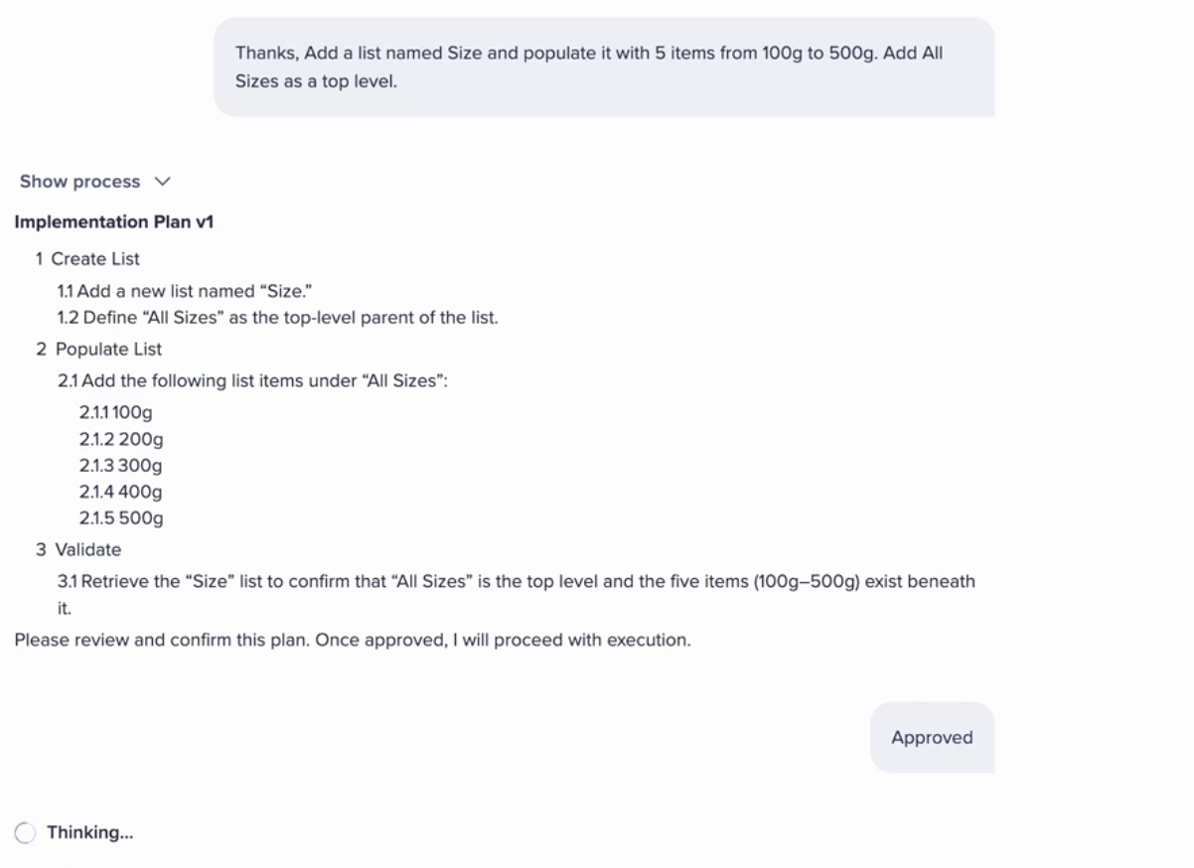Select step 1.2 Define All Sizes parent
The image size is (1194, 868).
coord(277,318)
